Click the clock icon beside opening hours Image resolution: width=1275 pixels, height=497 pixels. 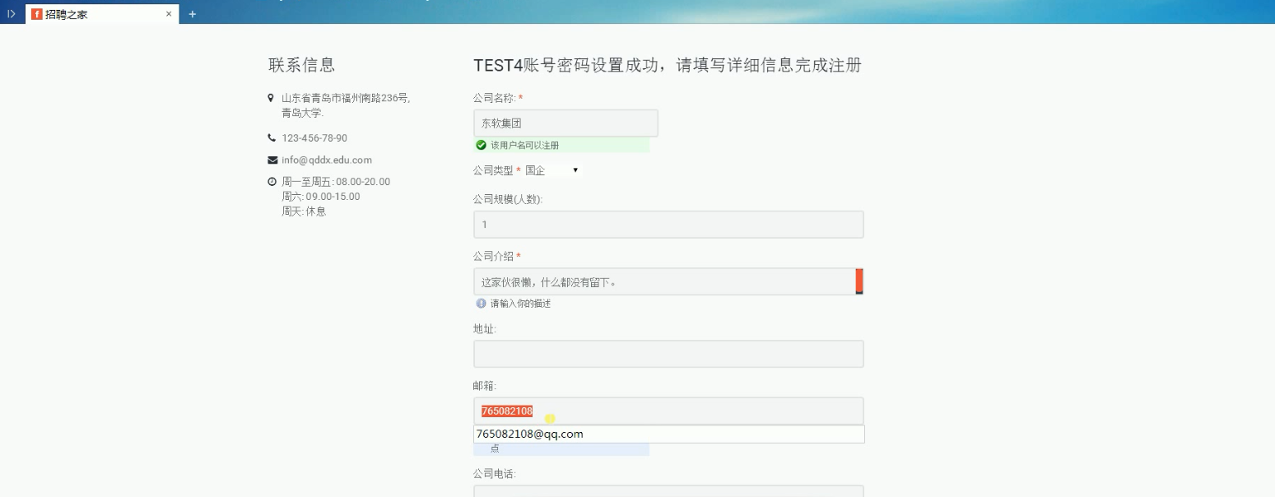[x=272, y=182]
